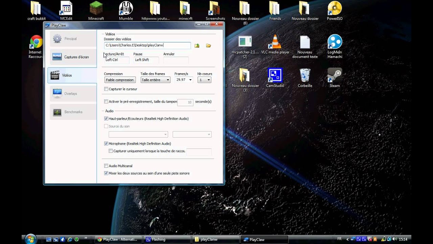Screen dimensions: 433x244
Task: Click the microphone shortcut key field
Action: (x=199, y=152)
